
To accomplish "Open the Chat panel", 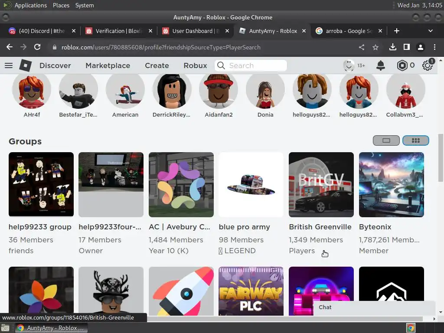I will [374, 307].
